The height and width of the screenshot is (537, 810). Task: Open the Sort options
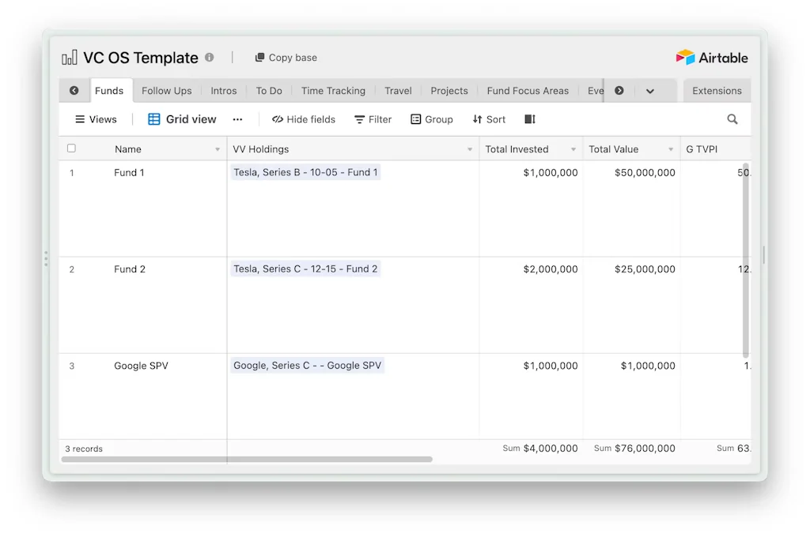(x=489, y=119)
